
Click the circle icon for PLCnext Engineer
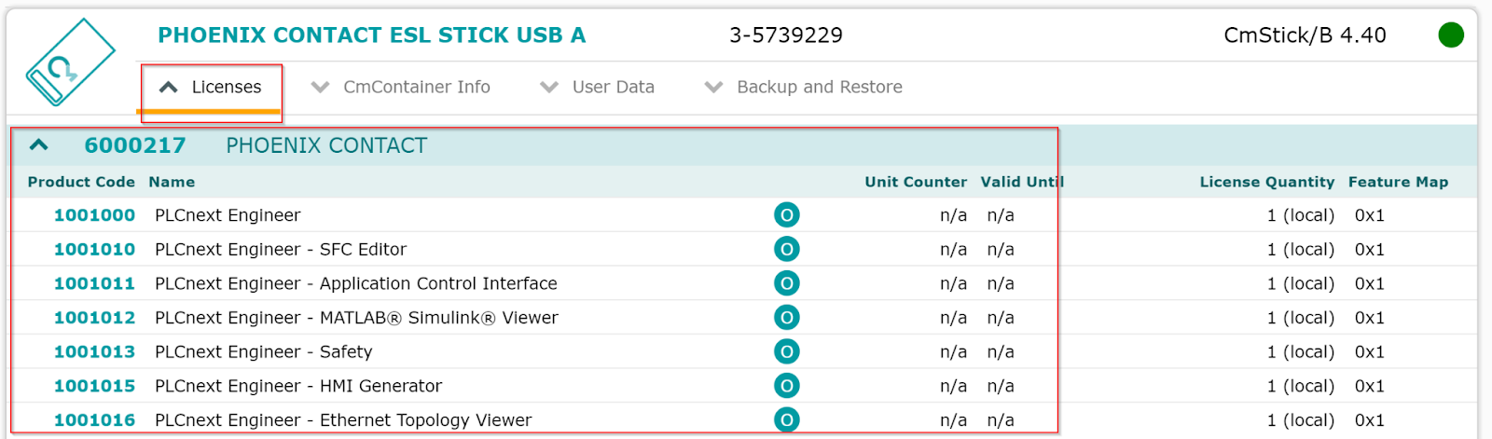[x=787, y=215]
